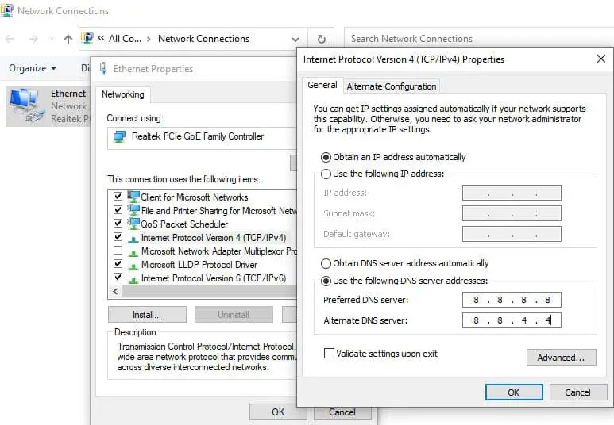This screenshot has height=425, width=614.
Task: Select the Client for Microsoft Networks icon
Action: 133,197
